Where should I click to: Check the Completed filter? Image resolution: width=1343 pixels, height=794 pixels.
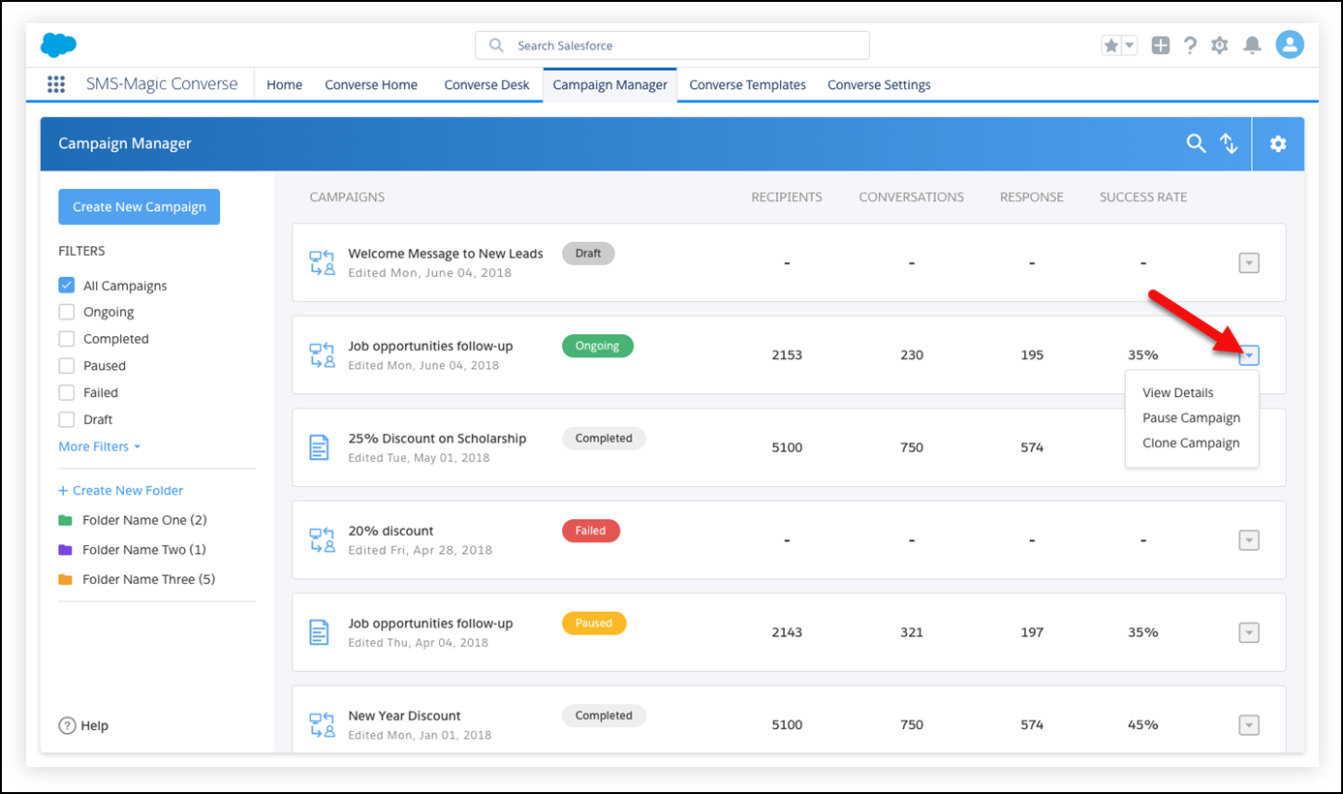(x=67, y=339)
